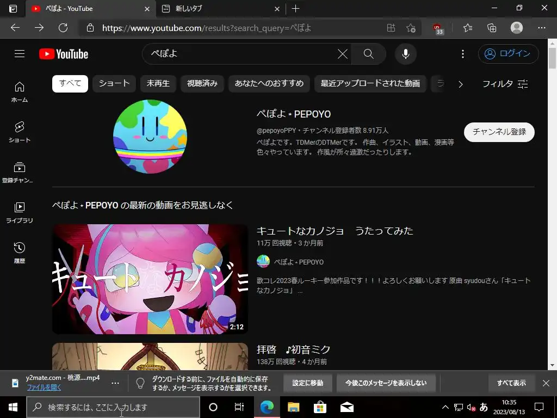Open the apps grid icon in address bar
557x418 pixels.
391,28
